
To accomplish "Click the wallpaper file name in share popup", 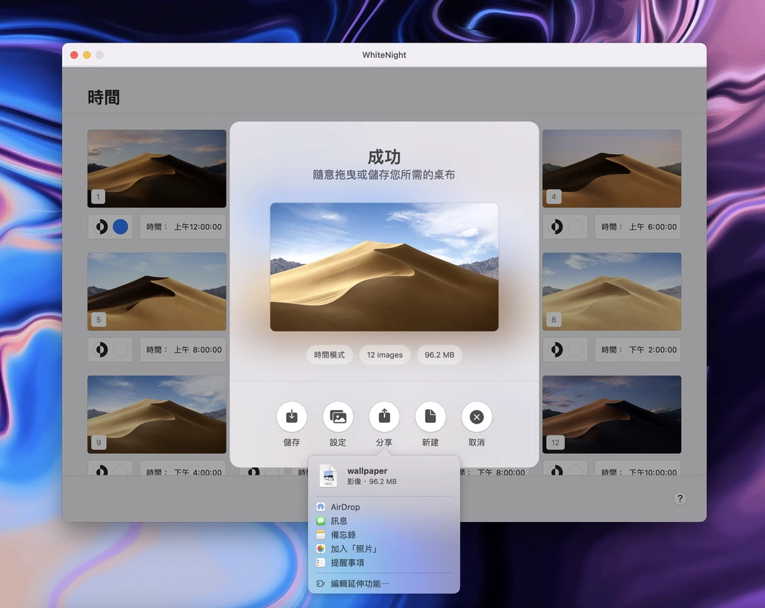I will [367, 470].
